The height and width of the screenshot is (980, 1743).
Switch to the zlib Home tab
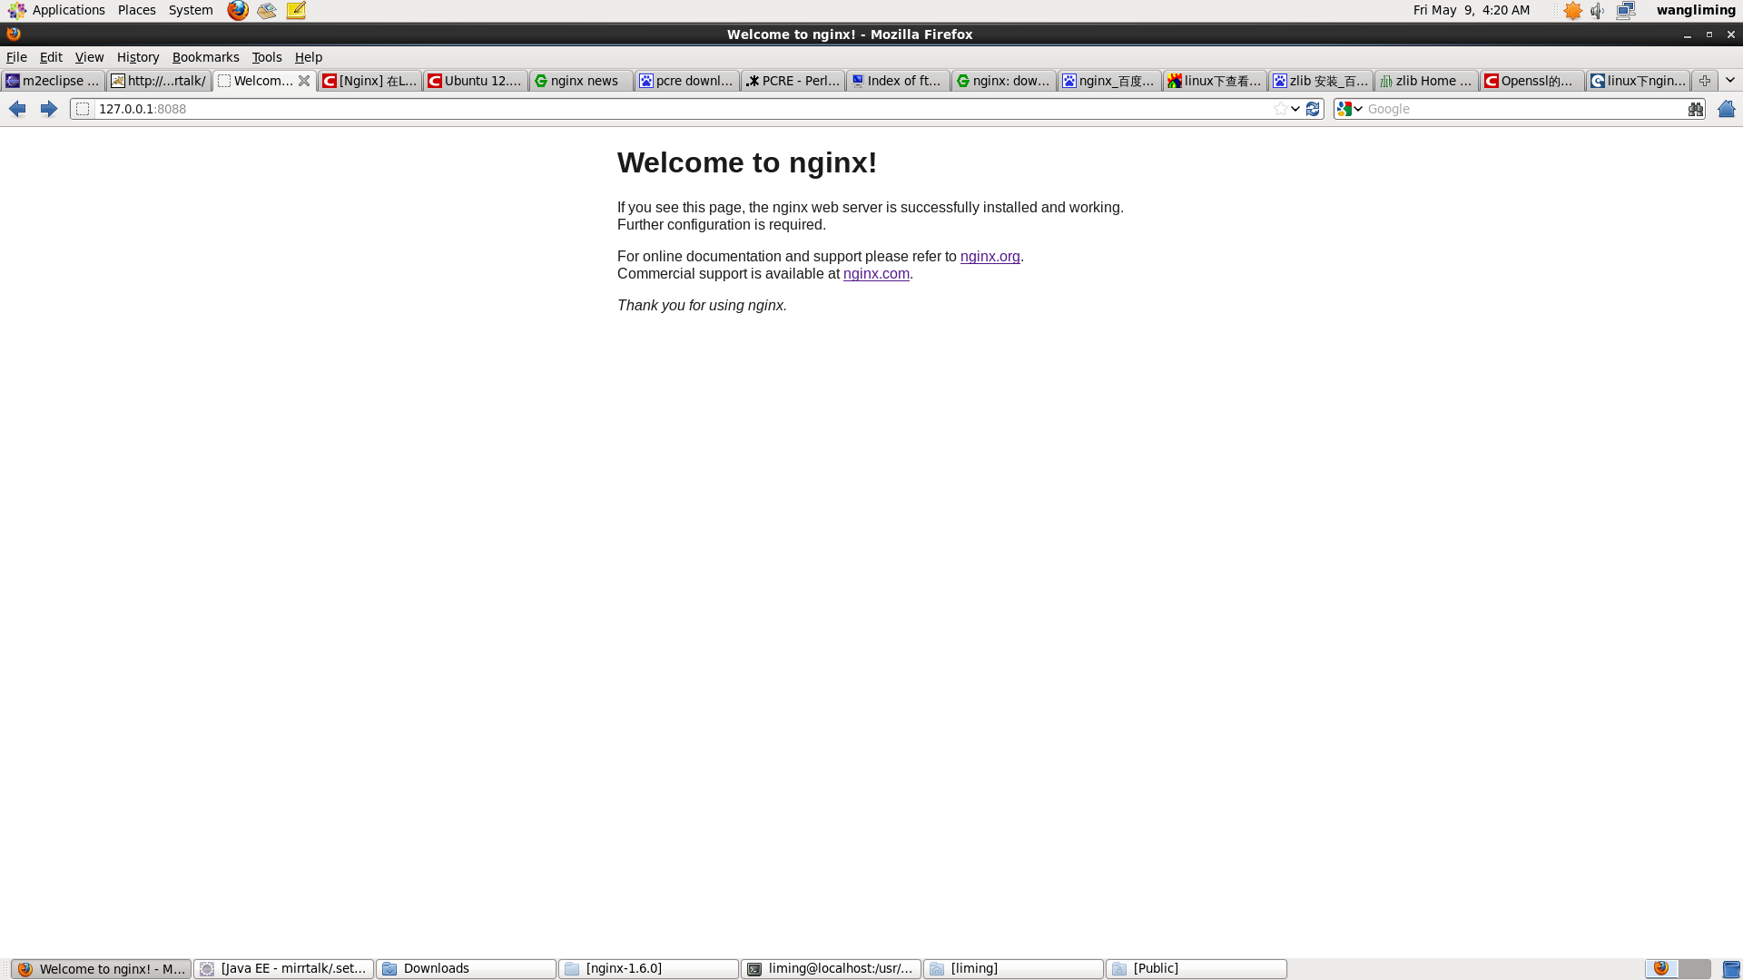point(1427,81)
